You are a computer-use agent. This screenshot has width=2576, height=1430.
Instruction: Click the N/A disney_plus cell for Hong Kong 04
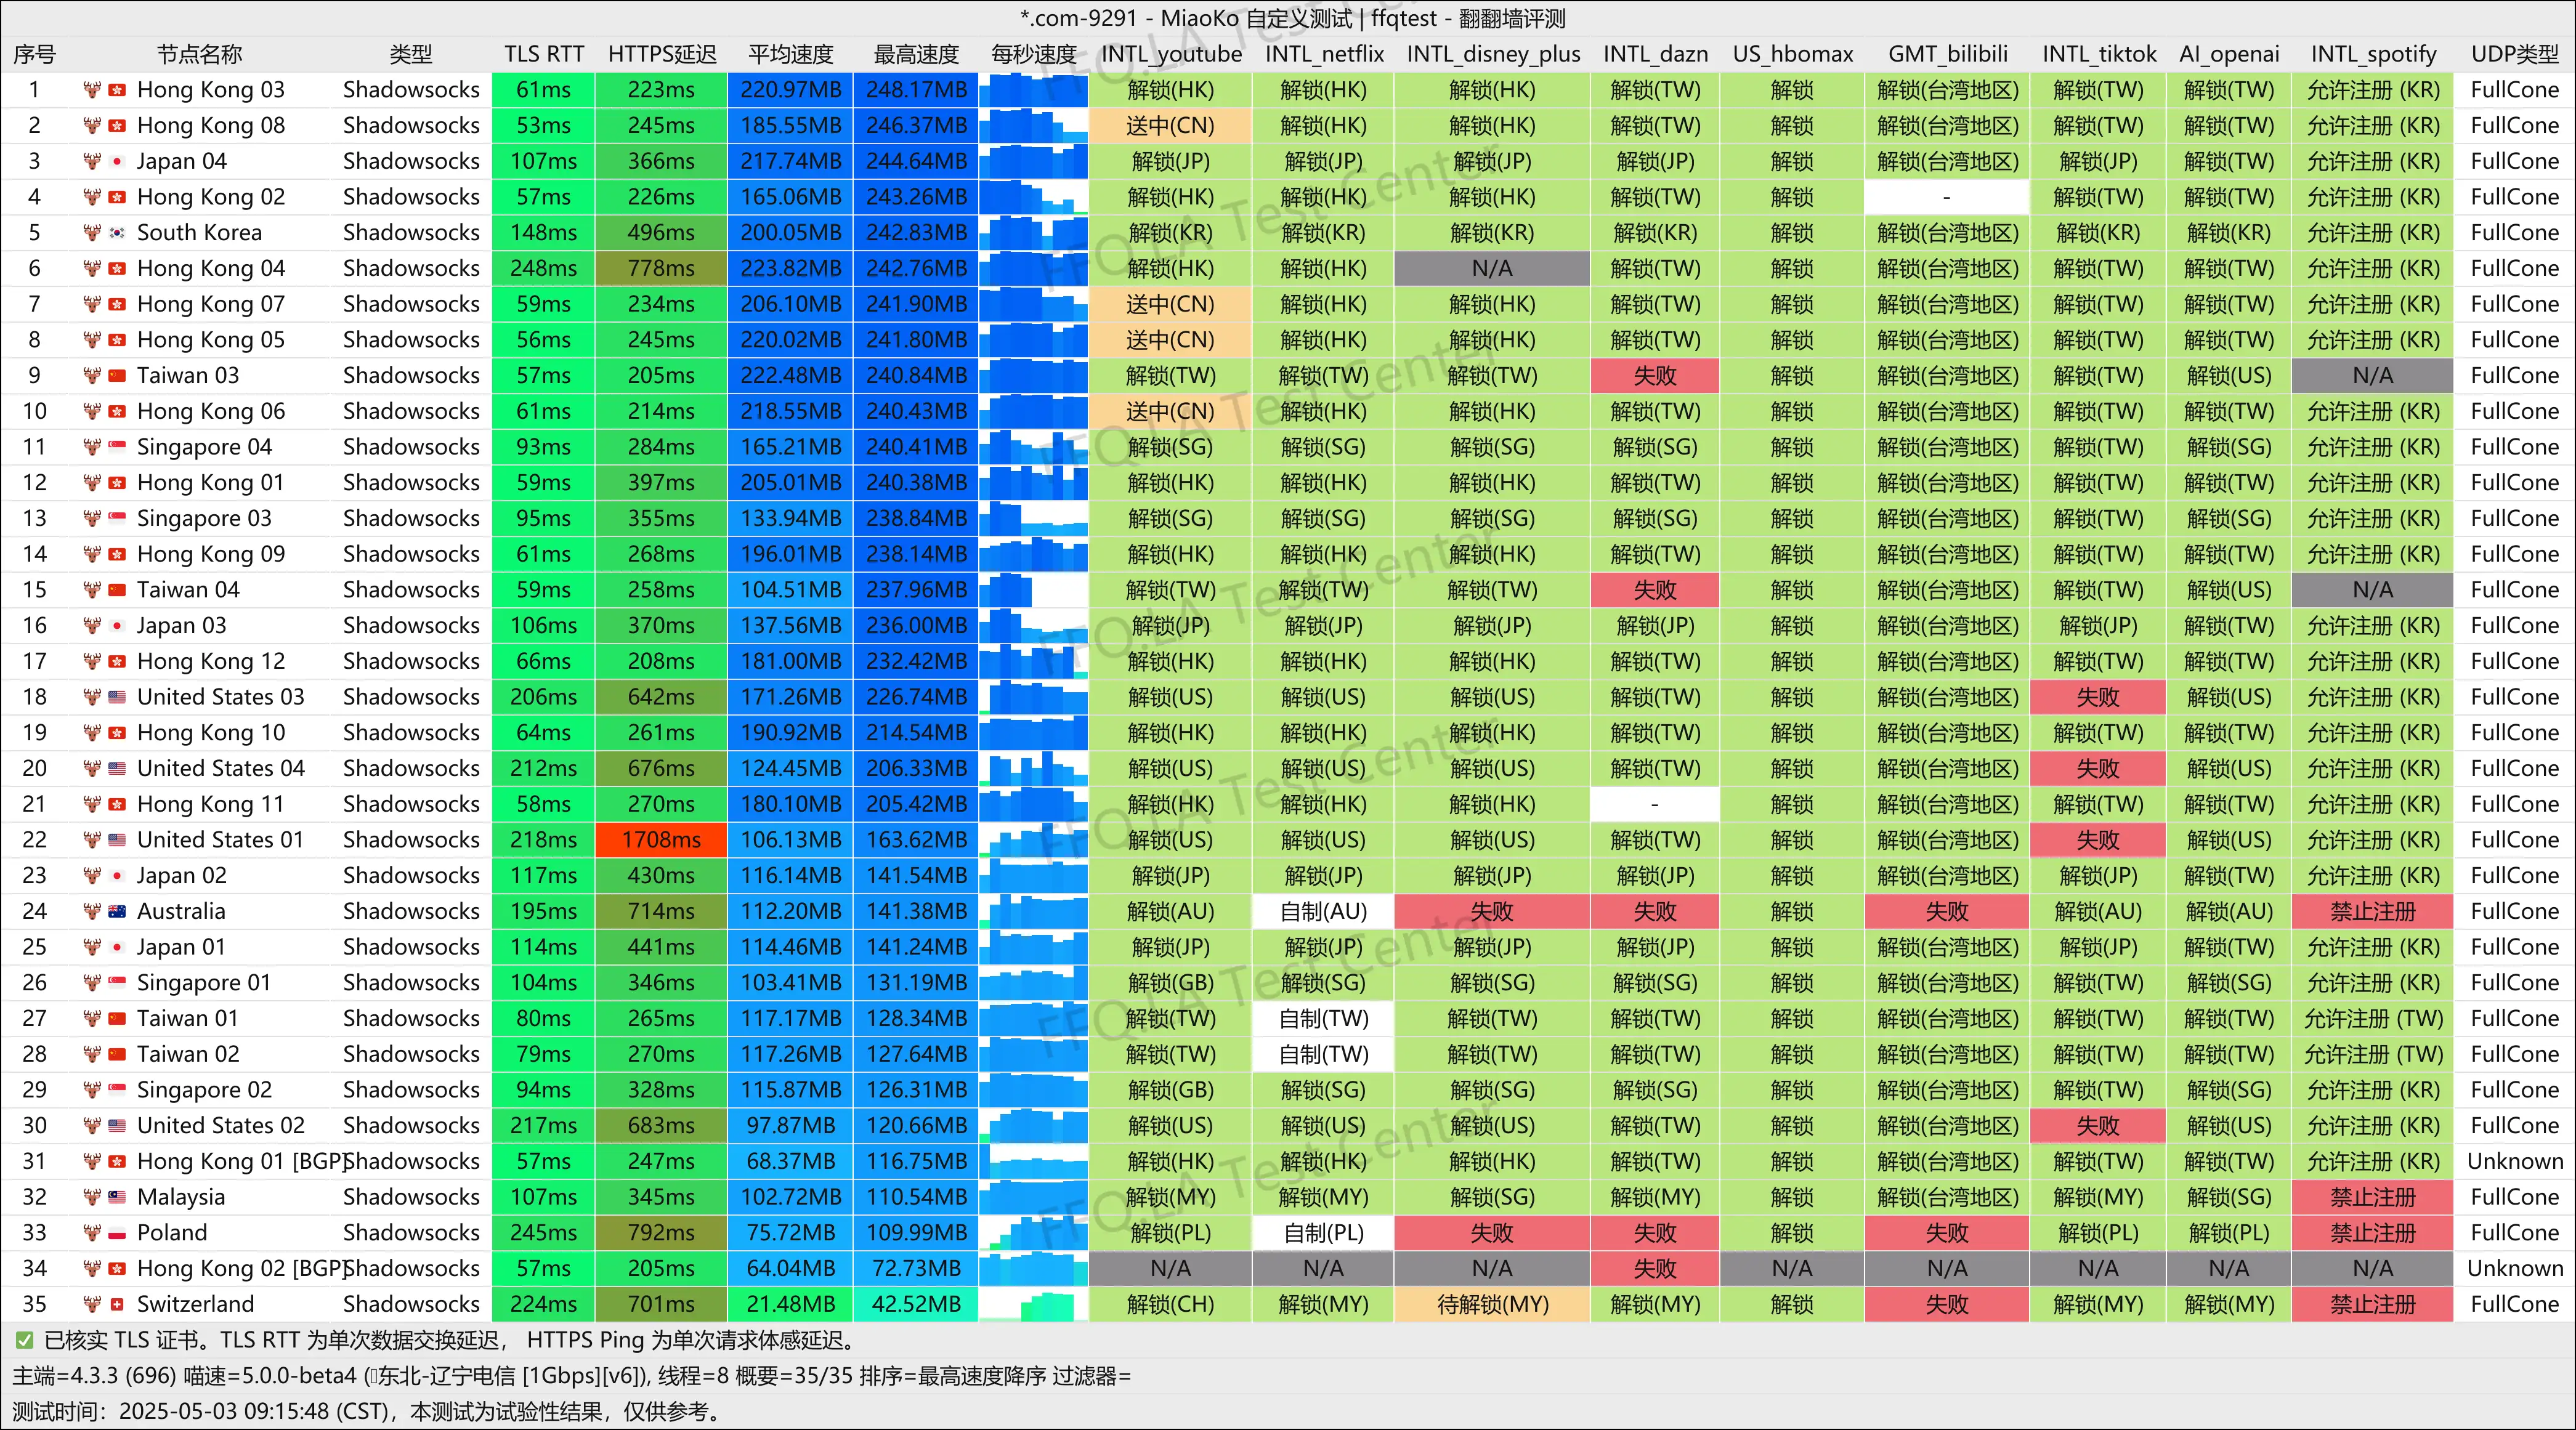[1492, 269]
